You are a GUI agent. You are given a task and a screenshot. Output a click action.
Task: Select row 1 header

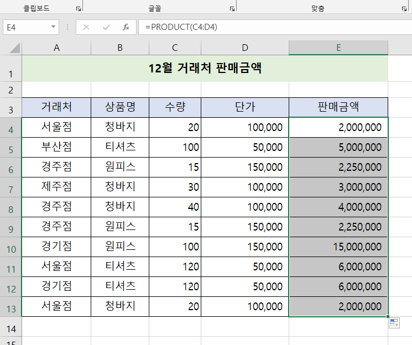tap(11, 69)
